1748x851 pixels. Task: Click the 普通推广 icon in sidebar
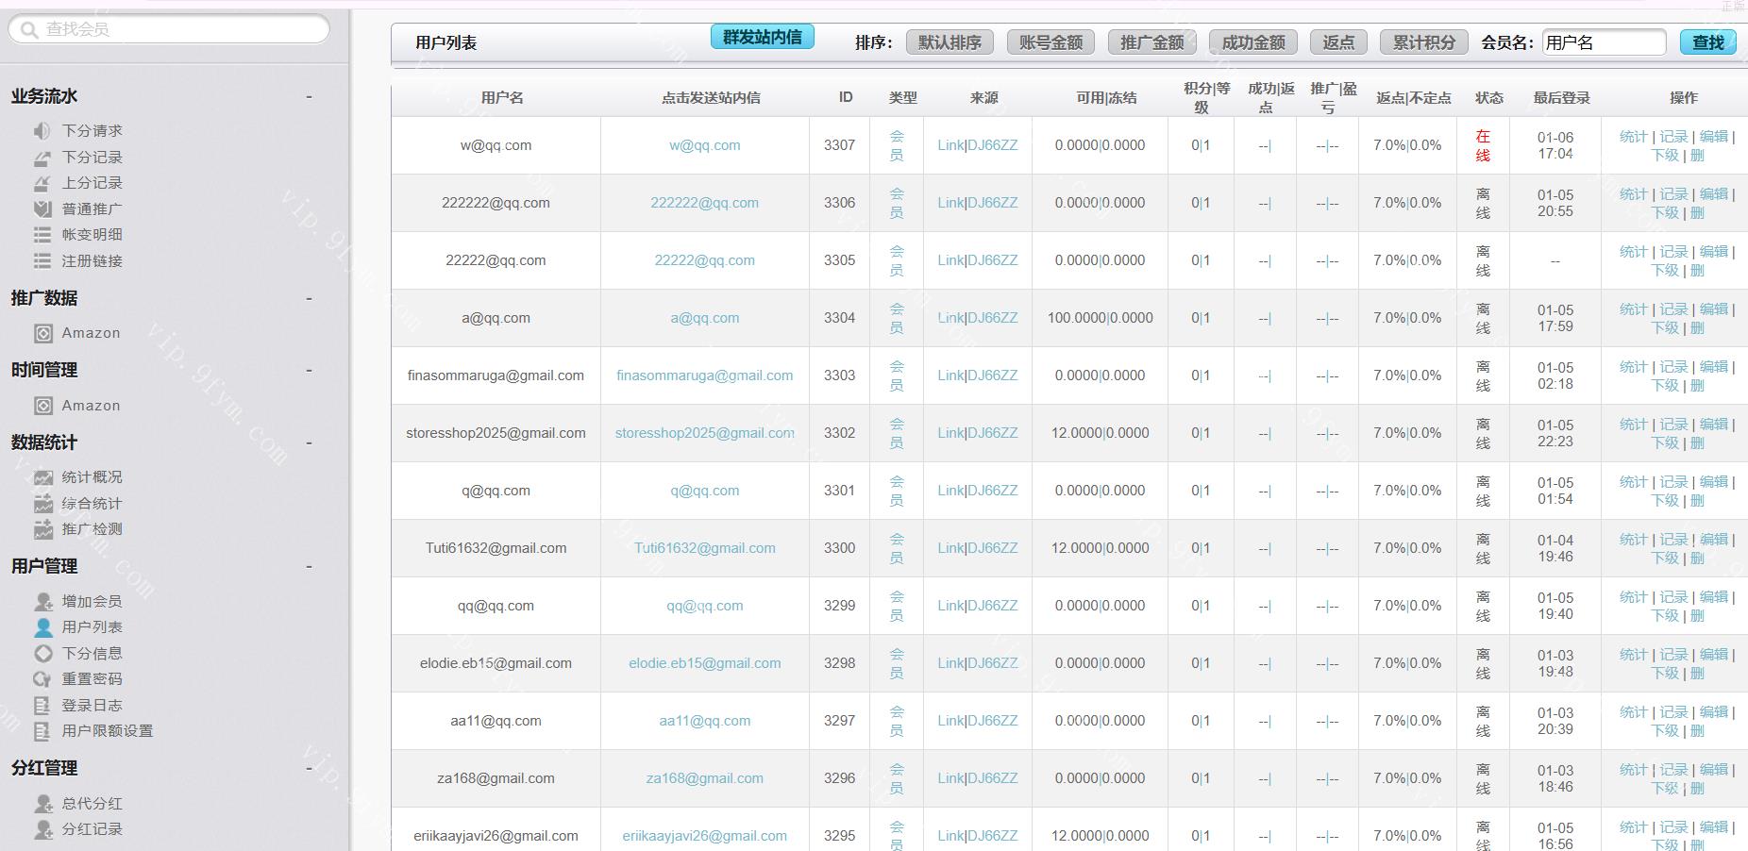point(42,209)
